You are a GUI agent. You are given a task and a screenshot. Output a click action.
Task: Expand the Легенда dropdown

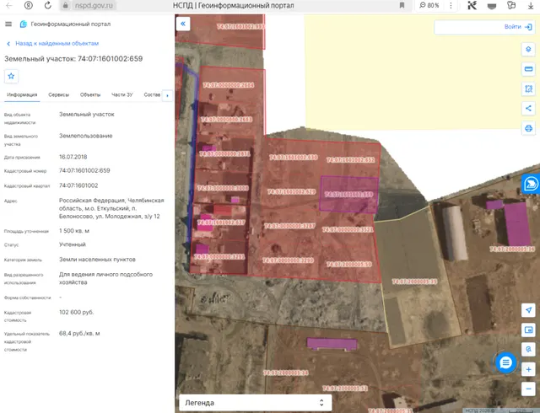click(x=255, y=403)
